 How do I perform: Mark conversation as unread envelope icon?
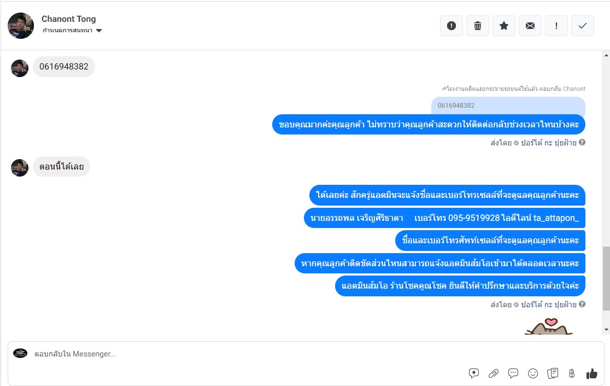(x=530, y=26)
